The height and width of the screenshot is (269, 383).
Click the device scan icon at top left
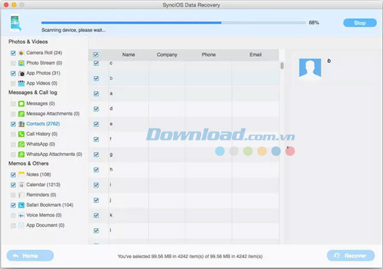click(15, 23)
